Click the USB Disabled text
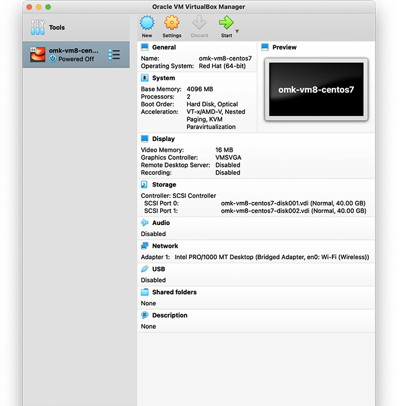This screenshot has width=406, height=406. pyautogui.click(x=153, y=280)
